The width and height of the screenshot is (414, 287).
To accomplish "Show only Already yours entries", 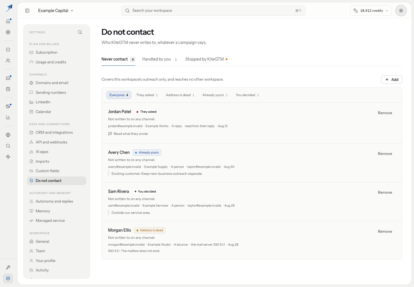I will (x=215, y=95).
